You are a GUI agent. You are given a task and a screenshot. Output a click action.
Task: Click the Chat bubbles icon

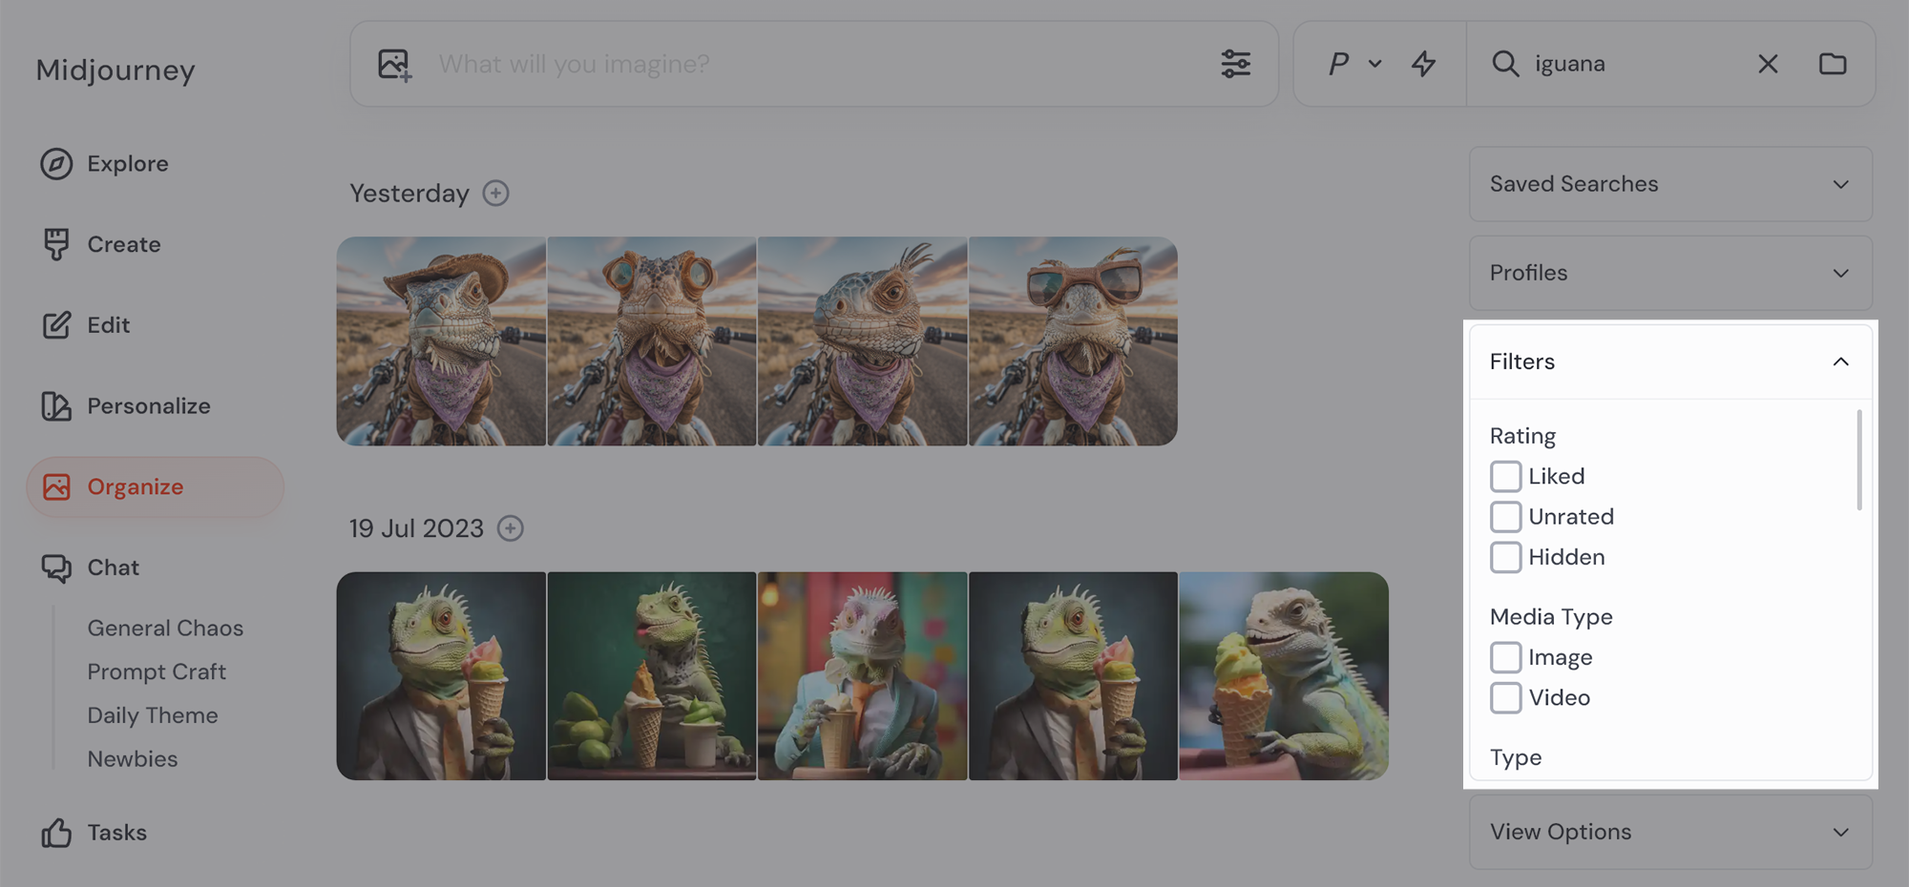(56, 568)
